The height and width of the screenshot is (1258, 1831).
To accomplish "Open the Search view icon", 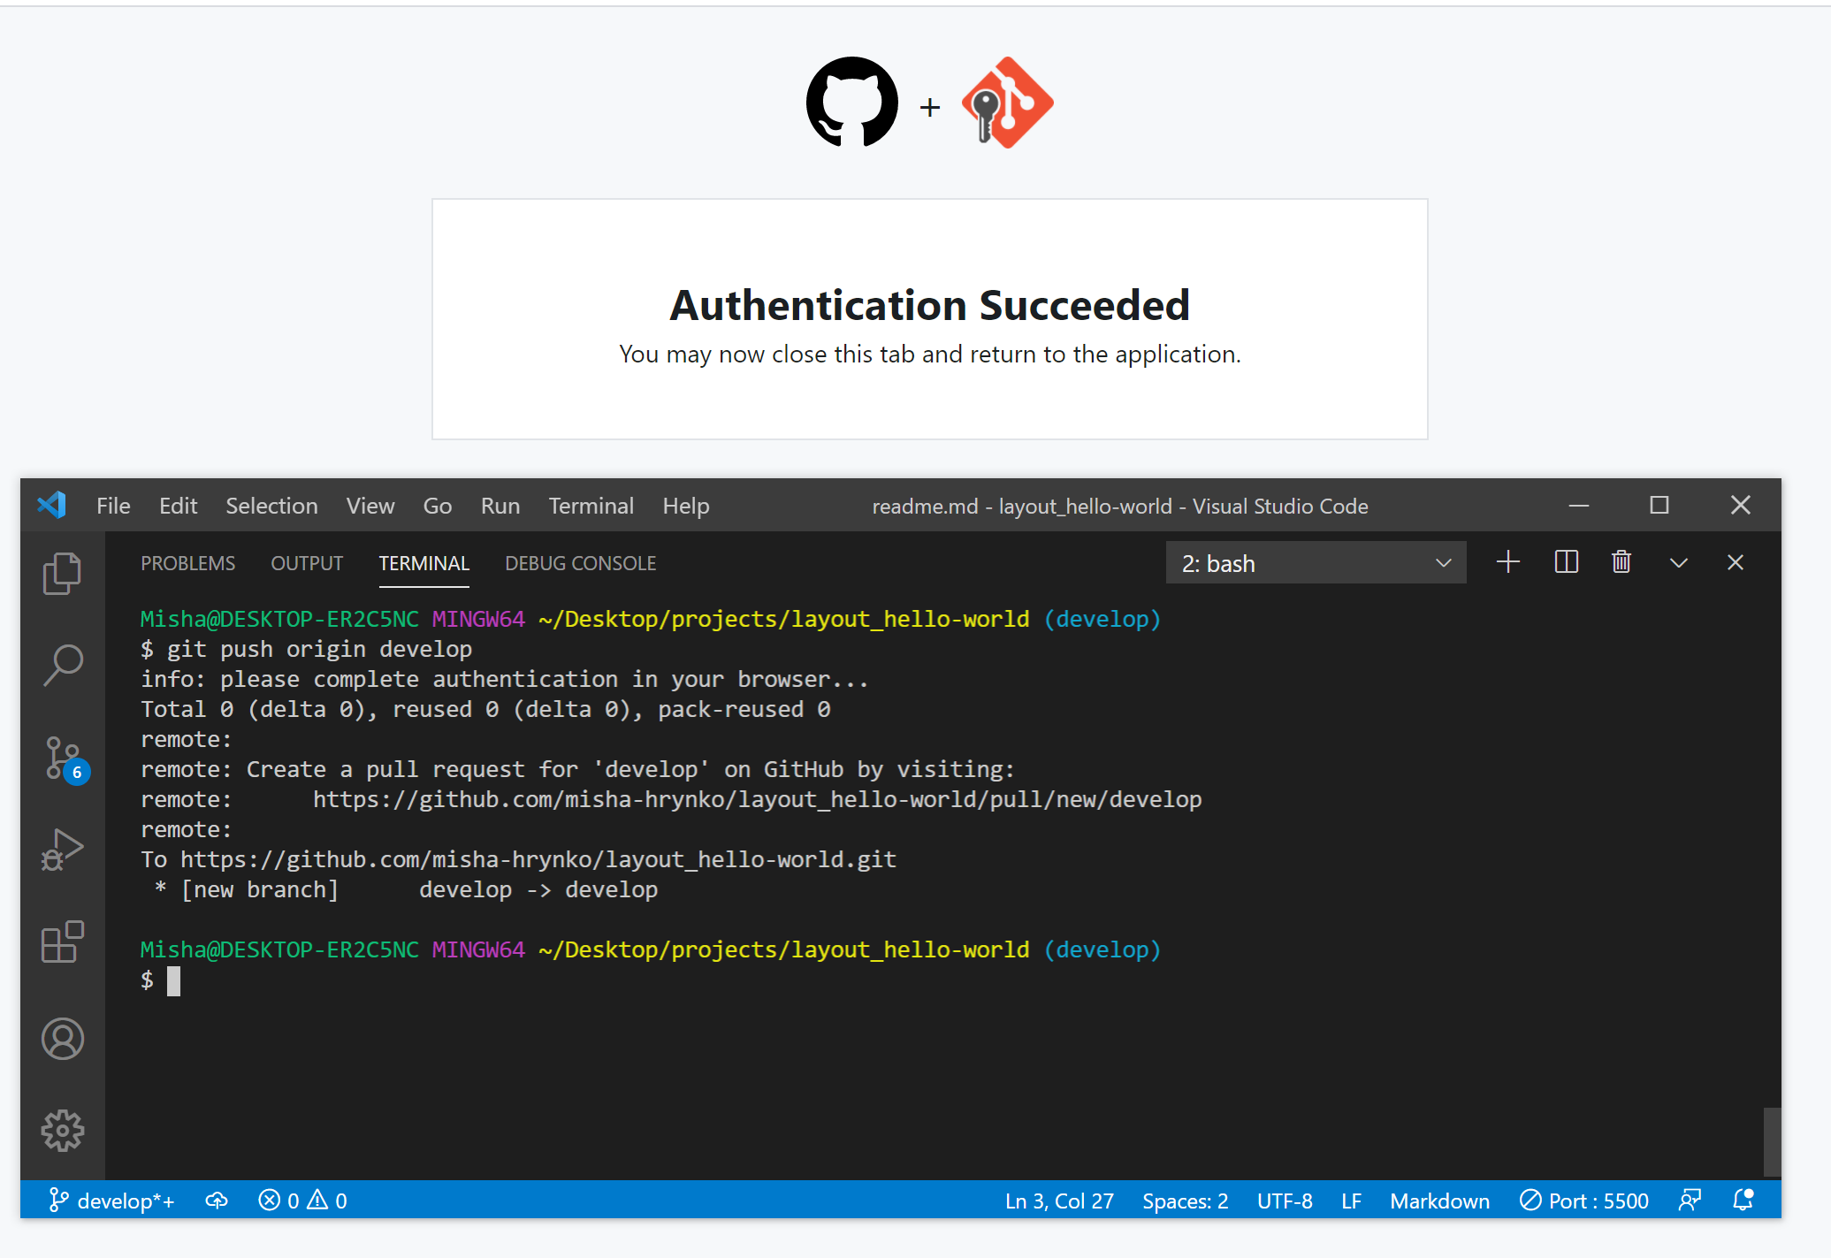I will click(62, 666).
